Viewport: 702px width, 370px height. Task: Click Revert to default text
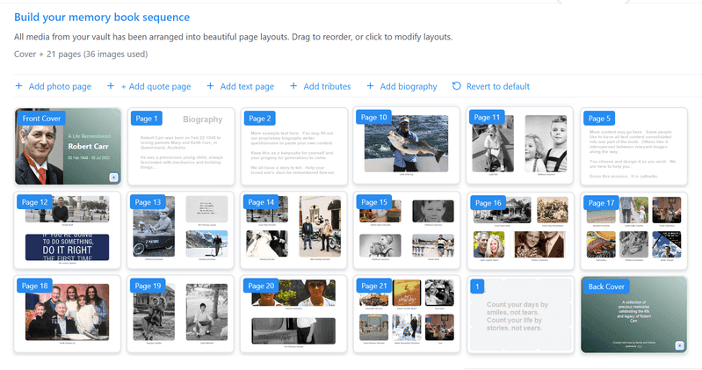point(497,86)
